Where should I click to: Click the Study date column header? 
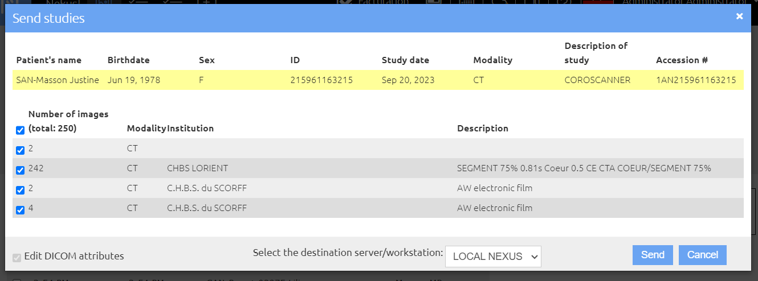coord(406,60)
